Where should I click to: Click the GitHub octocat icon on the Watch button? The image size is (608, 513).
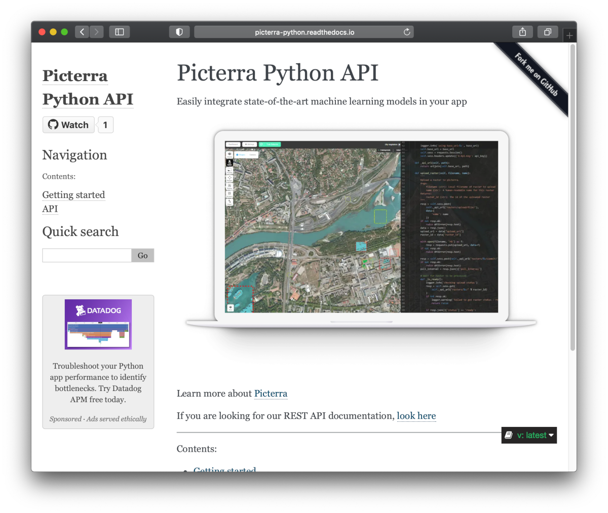53,125
